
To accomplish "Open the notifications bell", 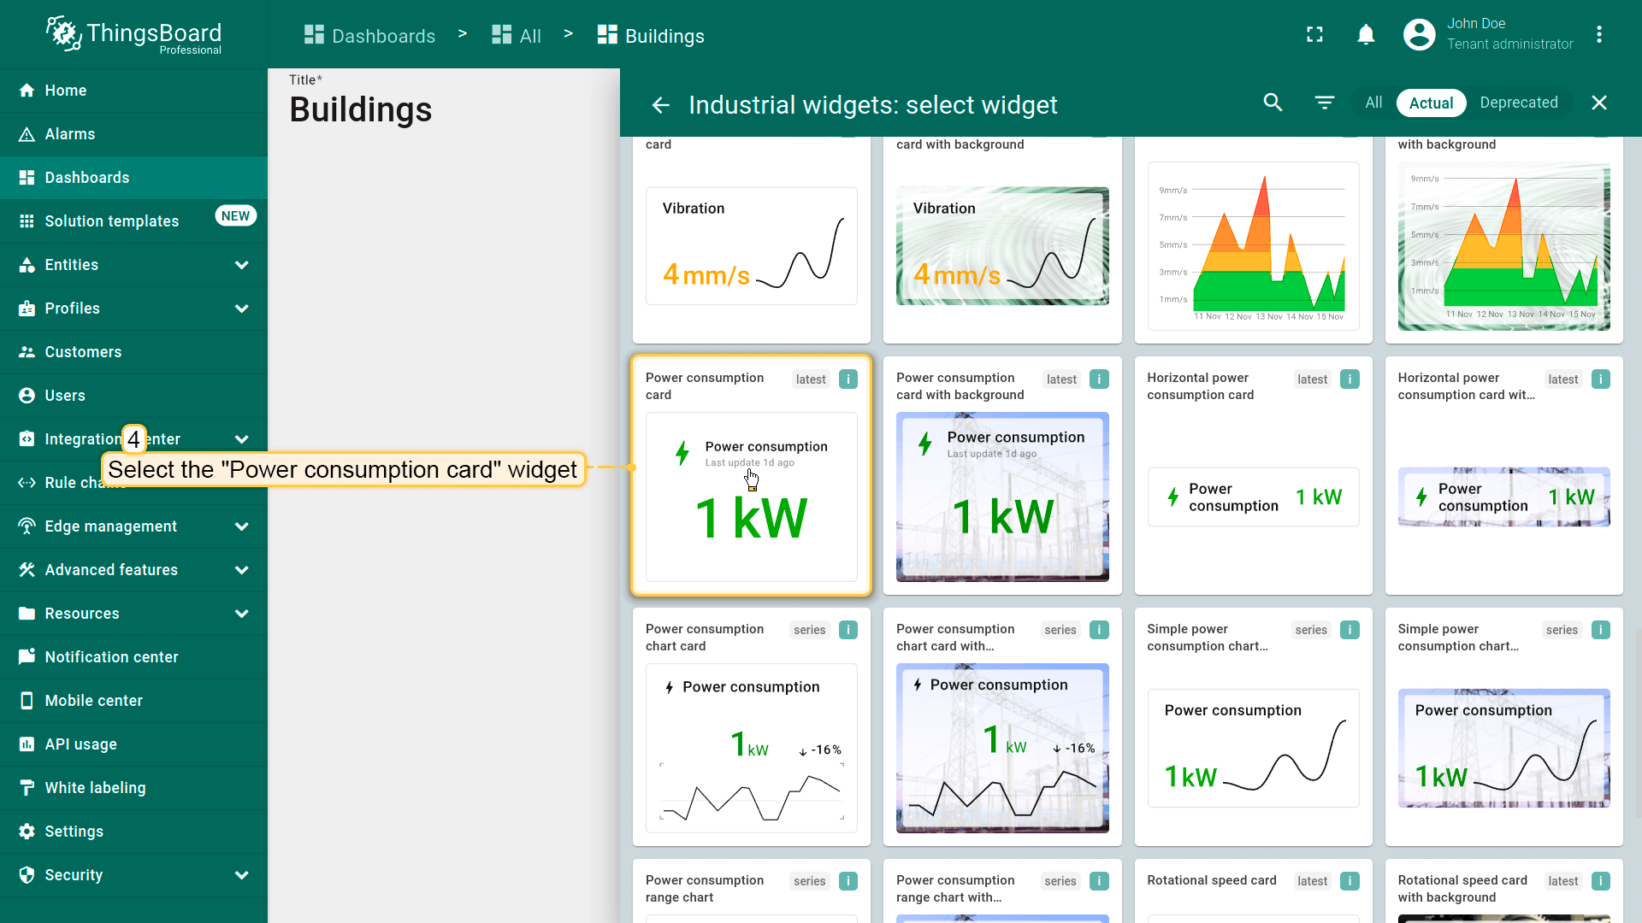I will coord(1366,35).
